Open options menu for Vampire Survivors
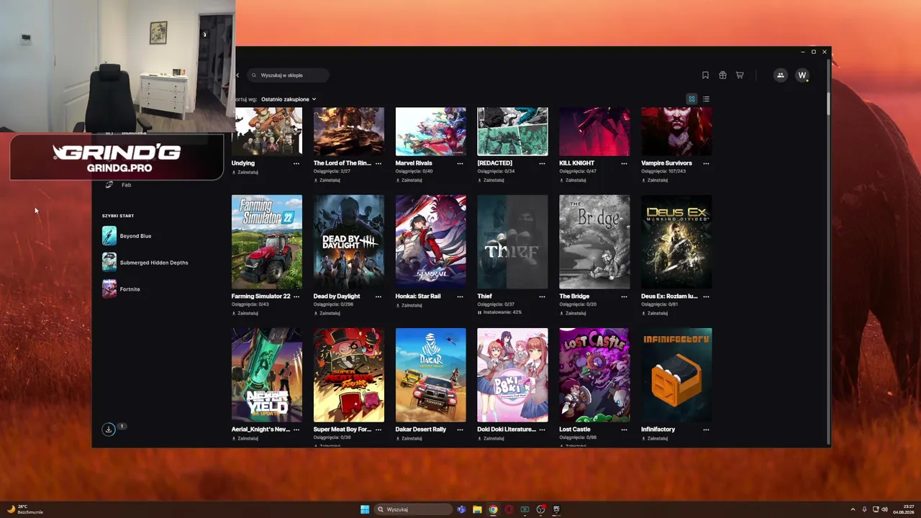 click(x=706, y=163)
